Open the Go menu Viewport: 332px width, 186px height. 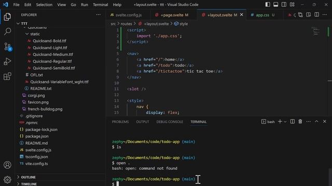click(x=73, y=5)
